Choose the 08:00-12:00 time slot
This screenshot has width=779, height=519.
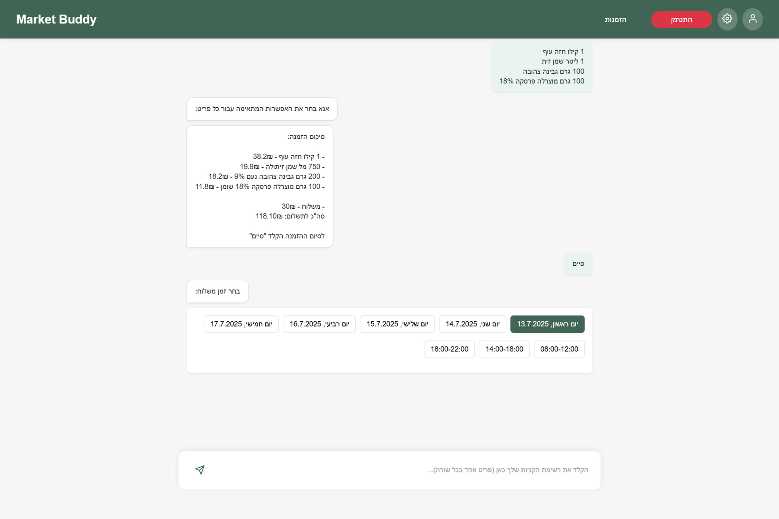pos(559,349)
